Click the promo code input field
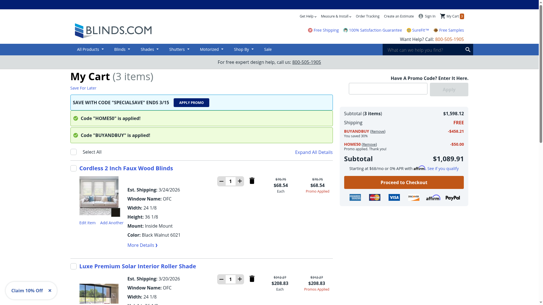Image resolution: width=543 pixels, height=305 pixels. 388,89
